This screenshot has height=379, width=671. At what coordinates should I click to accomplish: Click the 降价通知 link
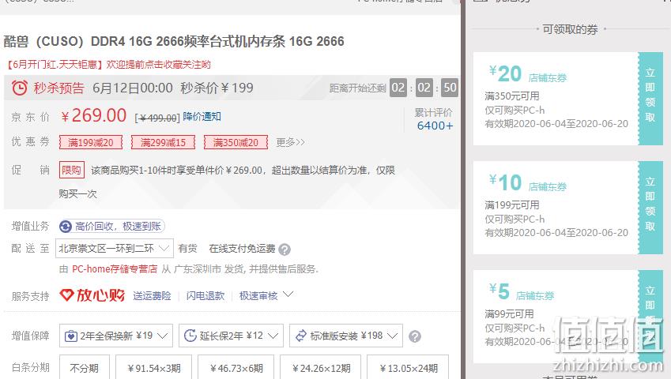pos(202,117)
